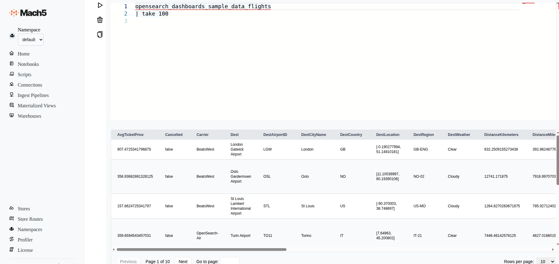Click the License sidebar icon
559x264 pixels.
[x=12, y=250]
